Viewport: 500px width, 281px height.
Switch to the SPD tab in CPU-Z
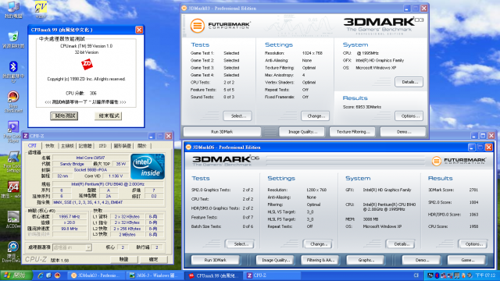tap(102, 146)
